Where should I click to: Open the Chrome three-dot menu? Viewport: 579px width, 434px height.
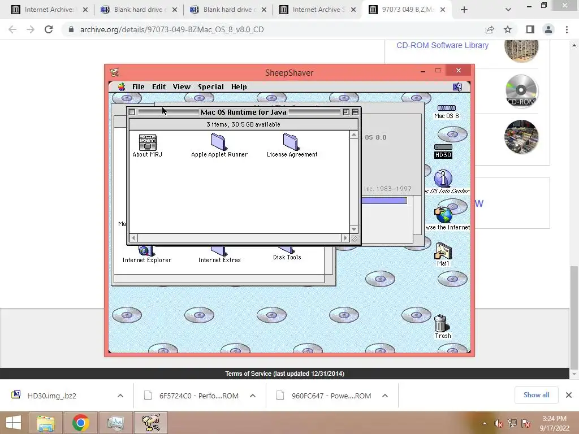click(x=567, y=29)
